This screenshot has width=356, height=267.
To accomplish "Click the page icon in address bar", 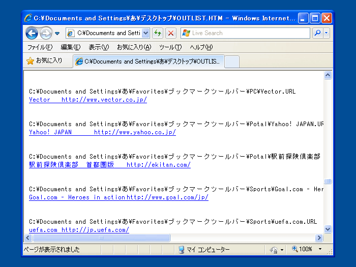I will click(x=71, y=33).
